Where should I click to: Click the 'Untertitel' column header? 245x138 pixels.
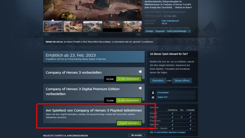[190, 110]
